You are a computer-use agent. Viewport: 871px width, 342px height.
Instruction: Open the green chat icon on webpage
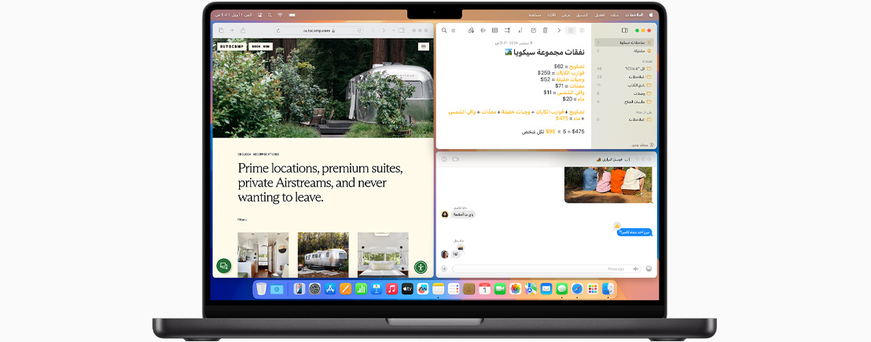click(x=223, y=267)
